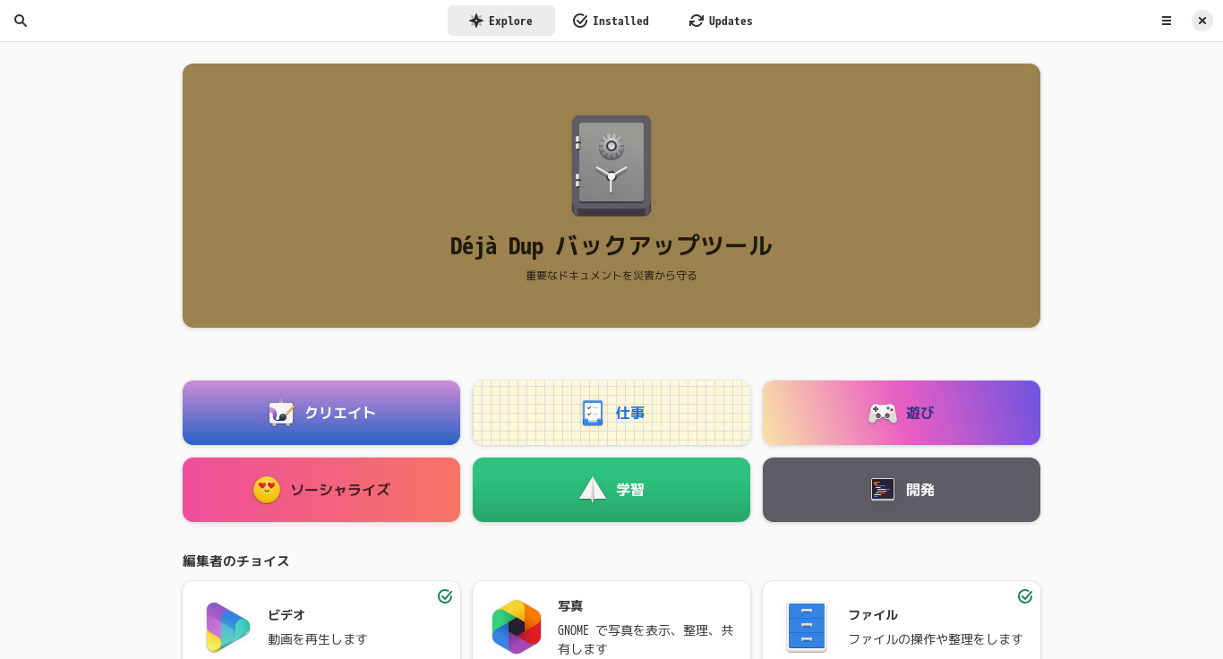Switch to the Updates tab
The width and height of the screenshot is (1223, 659).
(721, 21)
